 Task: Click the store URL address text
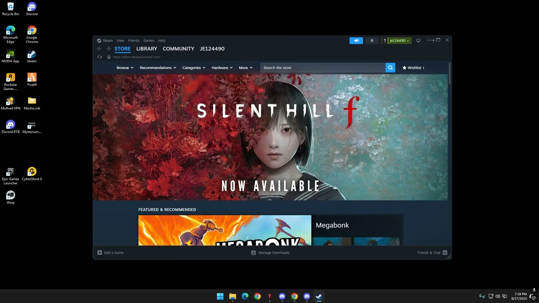136,57
